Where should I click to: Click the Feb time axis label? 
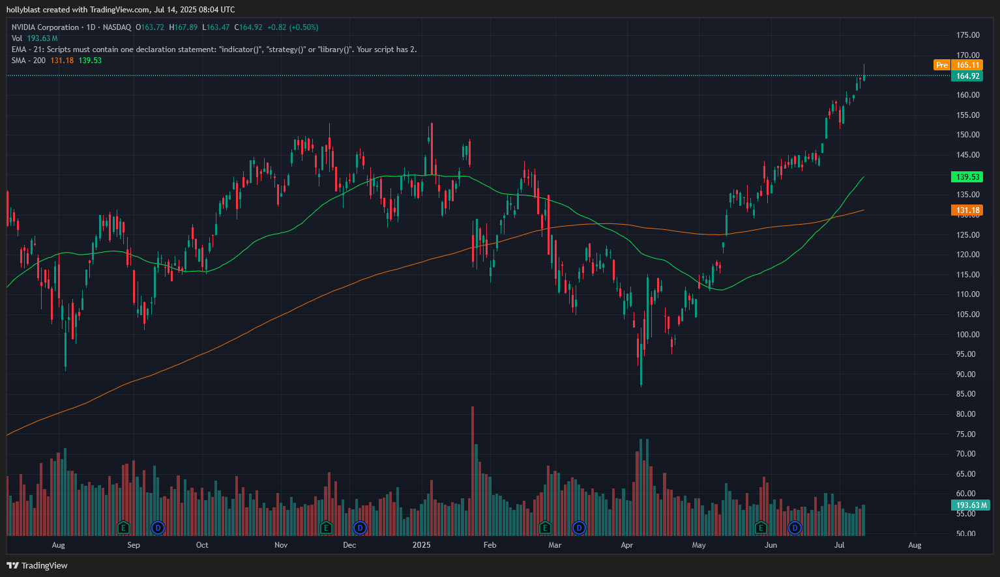[490, 545]
